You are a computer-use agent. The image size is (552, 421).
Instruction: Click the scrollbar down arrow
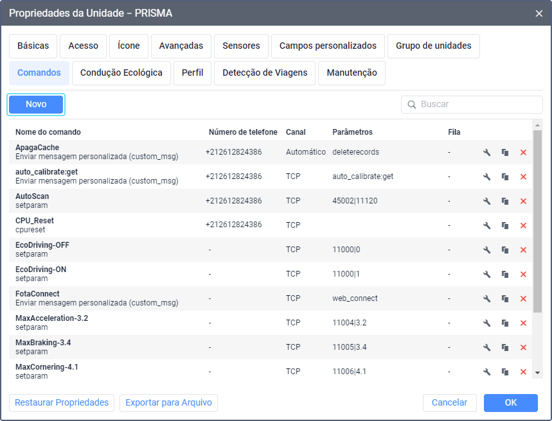[x=537, y=372]
